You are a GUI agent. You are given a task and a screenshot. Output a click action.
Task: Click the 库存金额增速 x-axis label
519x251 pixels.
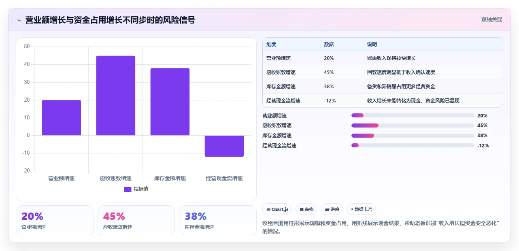(170, 178)
